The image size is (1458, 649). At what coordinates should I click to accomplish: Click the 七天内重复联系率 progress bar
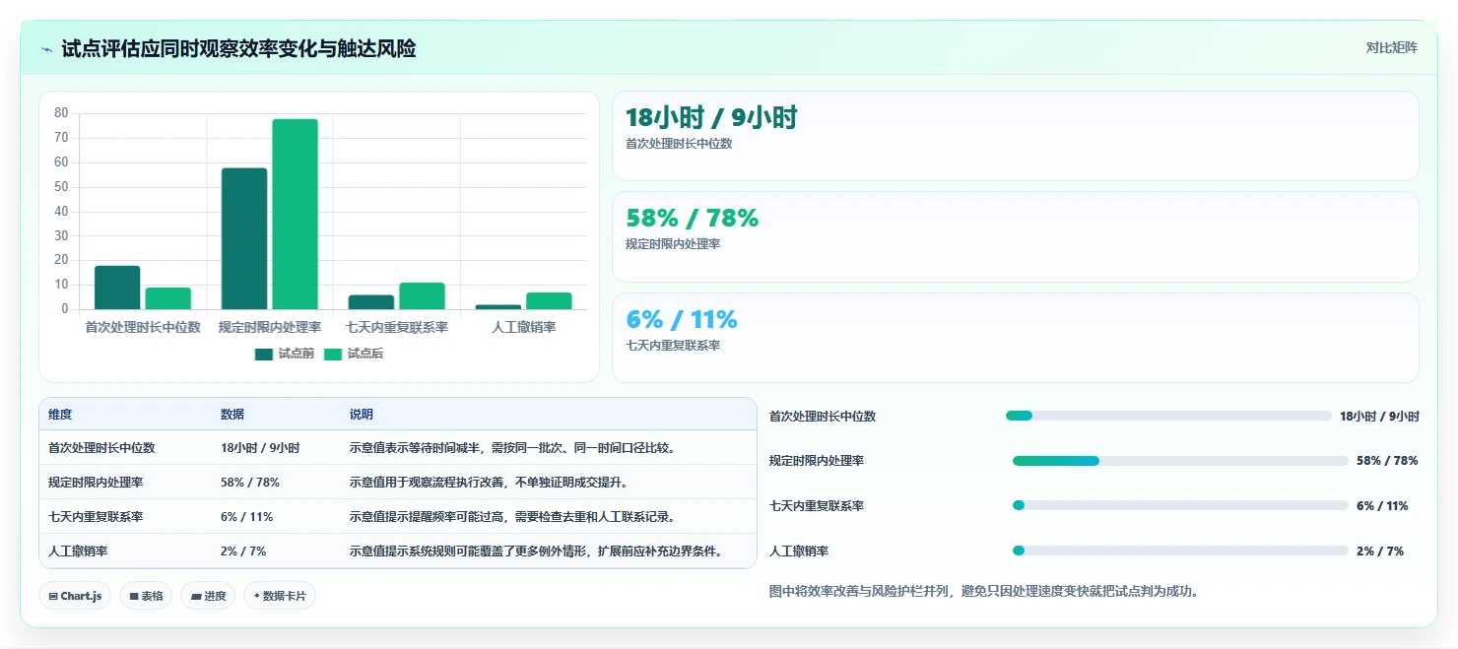point(1180,505)
